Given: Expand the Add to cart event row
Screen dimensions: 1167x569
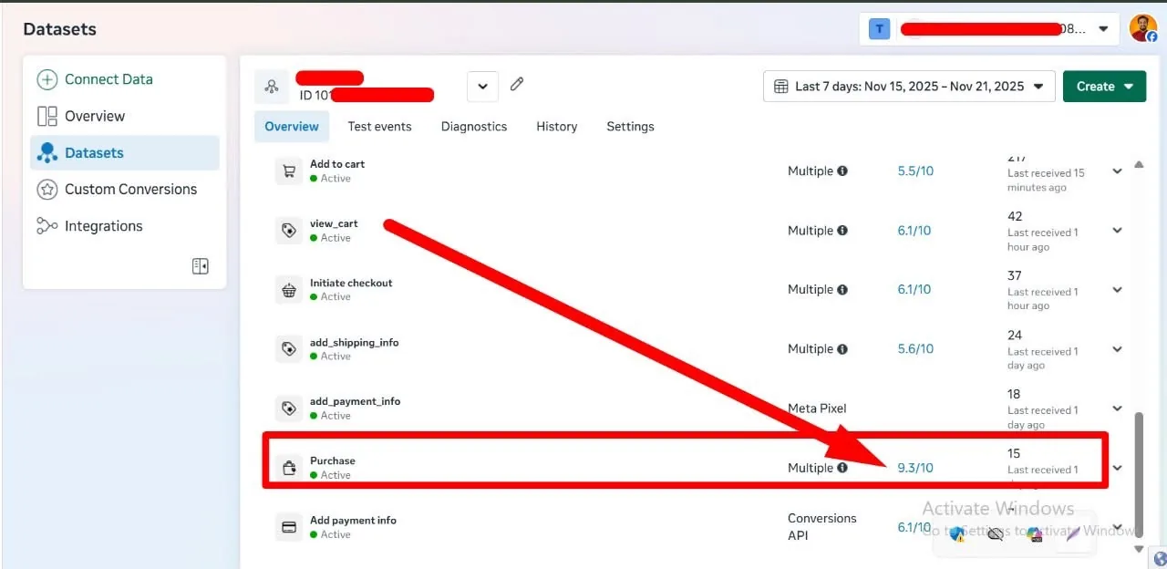Looking at the screenshot, I should 1117,171.
